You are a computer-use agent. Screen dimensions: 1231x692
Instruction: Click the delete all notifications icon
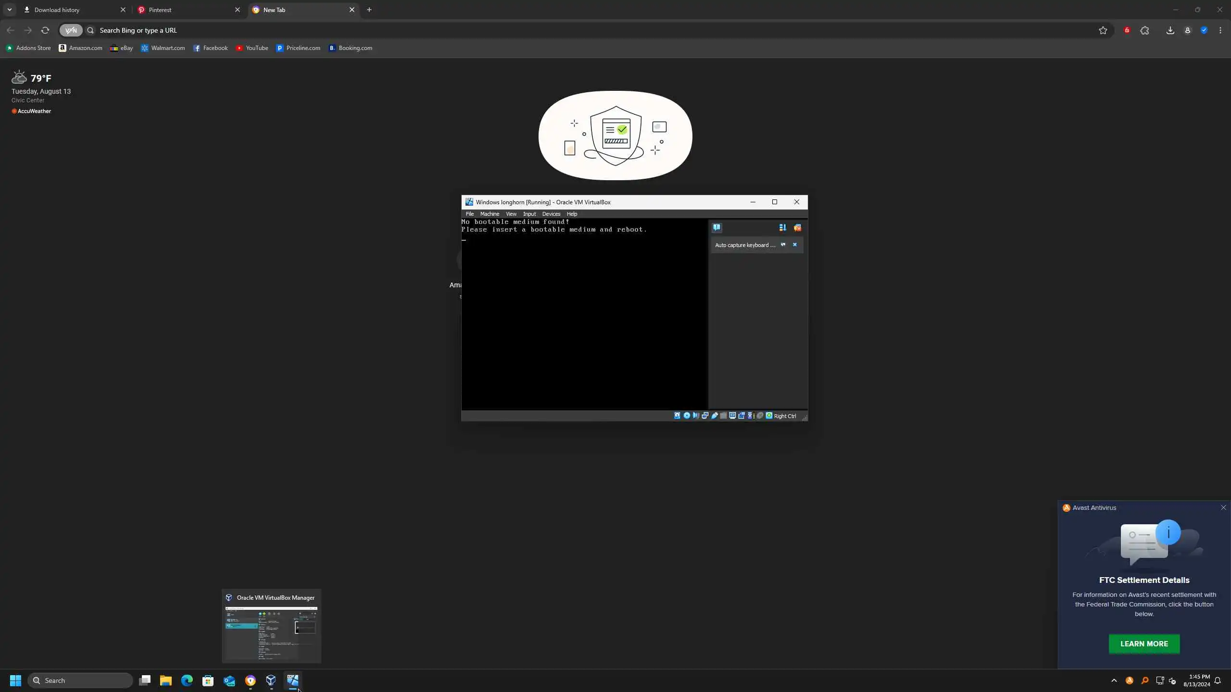coord(797,228)
